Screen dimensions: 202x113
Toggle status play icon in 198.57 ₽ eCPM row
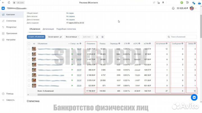pos(72,49)
